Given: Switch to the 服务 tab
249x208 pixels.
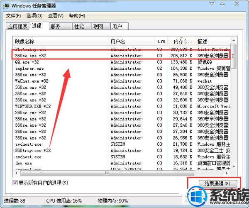Looking at the screenshot, I should tap(61, 26).
